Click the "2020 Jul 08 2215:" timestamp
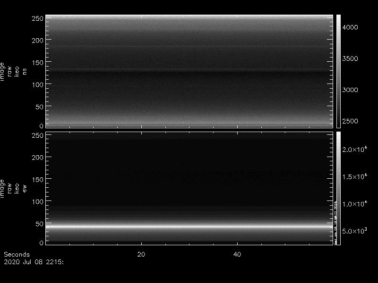 33,260
